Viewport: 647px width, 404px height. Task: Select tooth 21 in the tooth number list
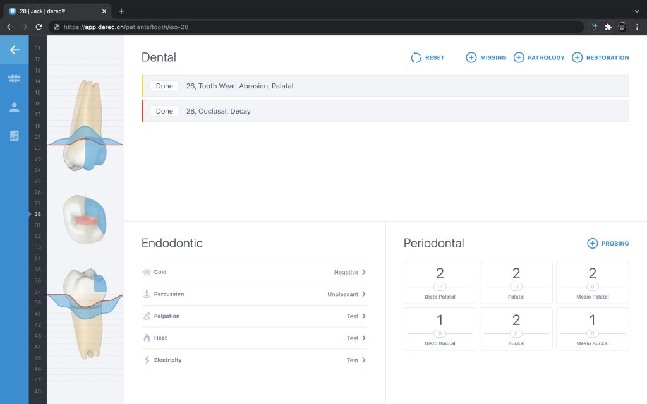[37, 136]
